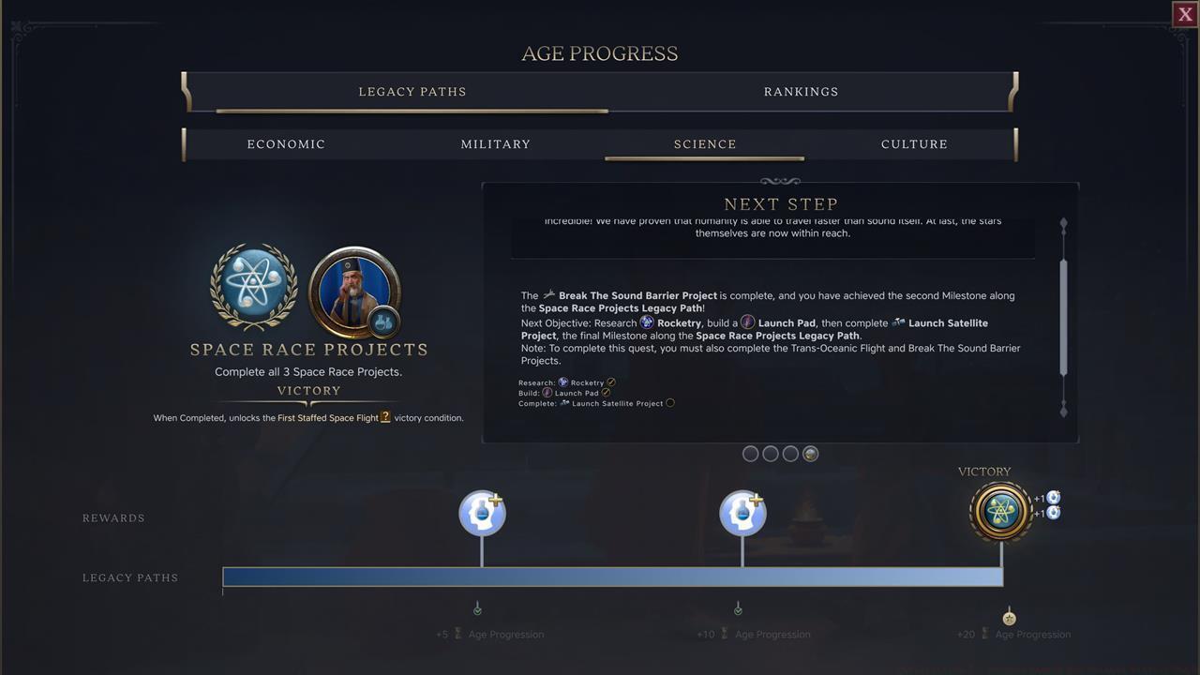Click the Launch Pad icon in objective text
Image resolution: width=1200 pixels, height=675 pixels.
click(747, 322)
